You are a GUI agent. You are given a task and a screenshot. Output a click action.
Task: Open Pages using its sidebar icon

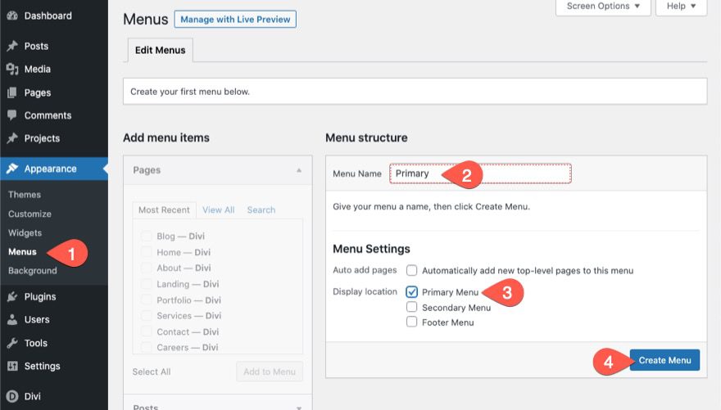(12, 92)
